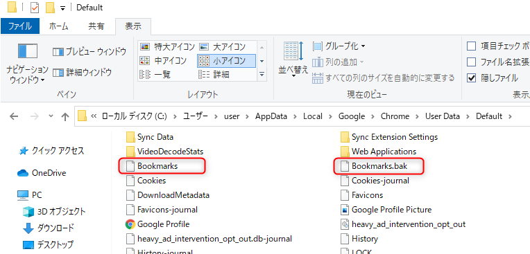Select the Cookies file
The image size is (530, 254).
tap(146, 181)
